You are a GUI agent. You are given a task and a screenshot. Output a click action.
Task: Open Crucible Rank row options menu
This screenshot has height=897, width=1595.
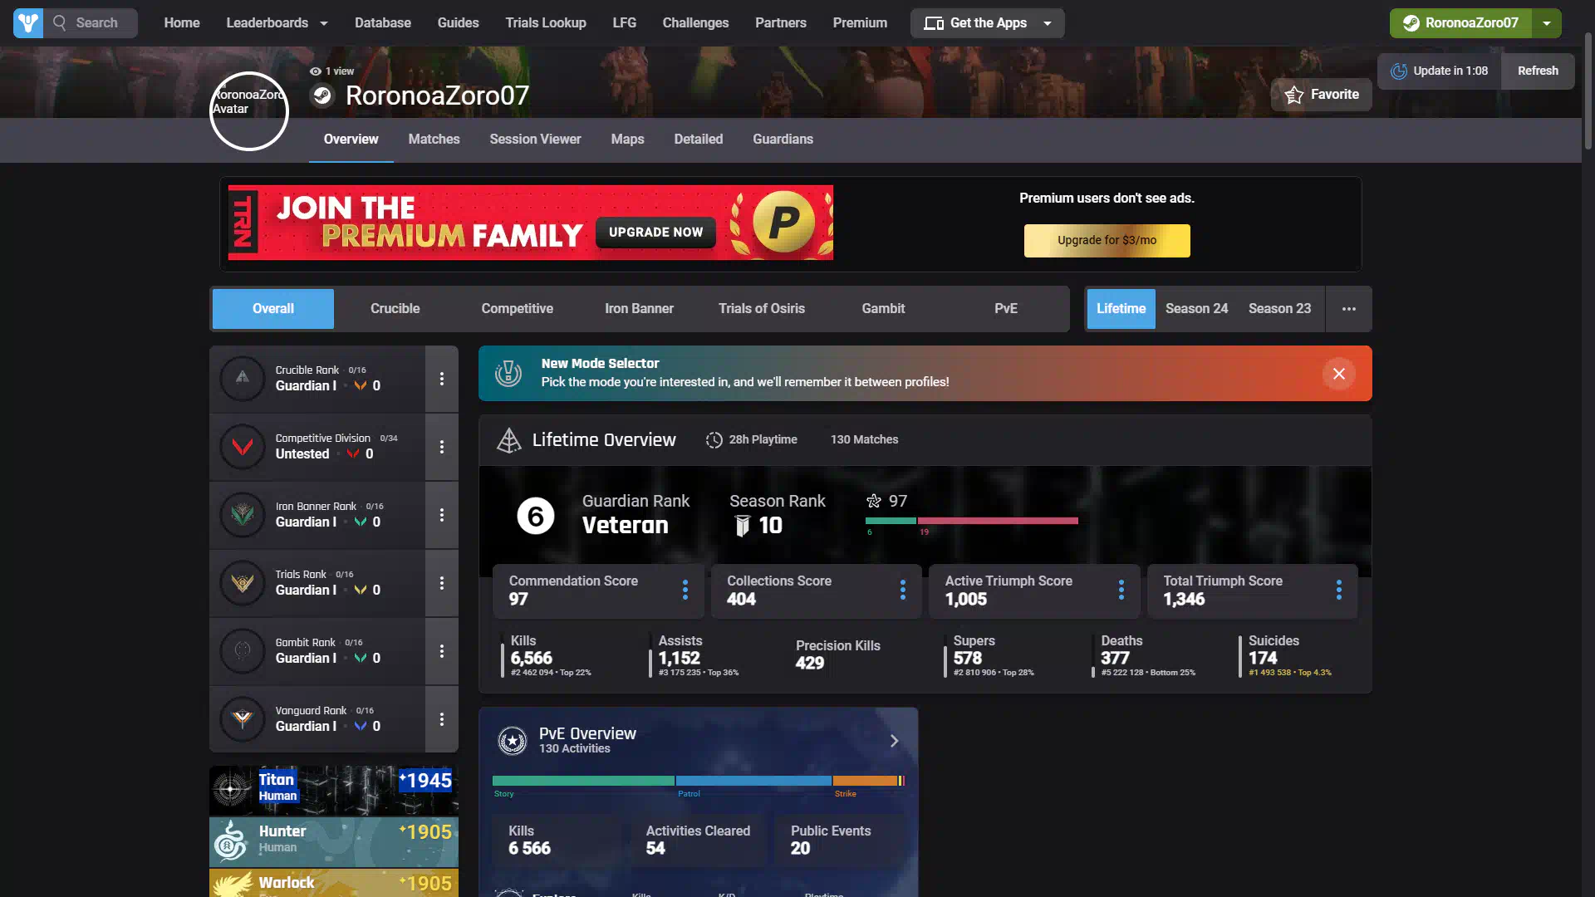coord(442,379)
